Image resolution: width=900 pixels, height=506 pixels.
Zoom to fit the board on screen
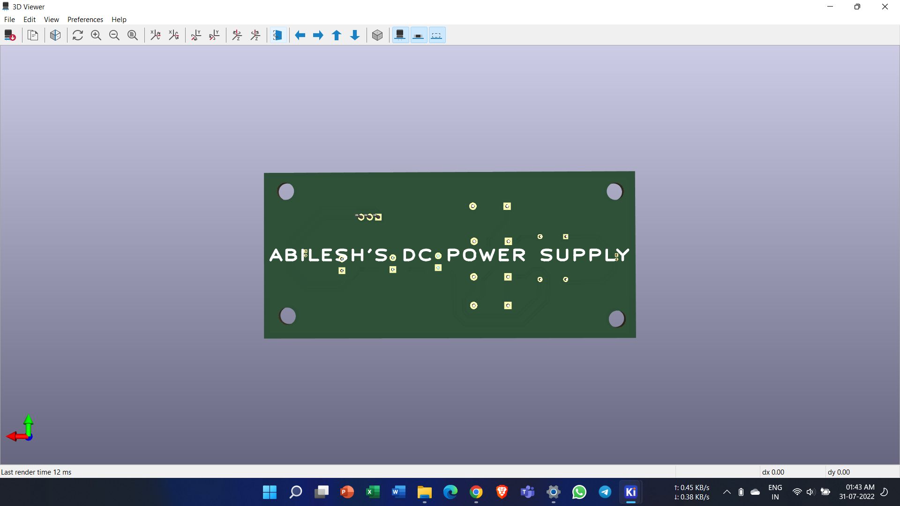(x=133, y=35)
